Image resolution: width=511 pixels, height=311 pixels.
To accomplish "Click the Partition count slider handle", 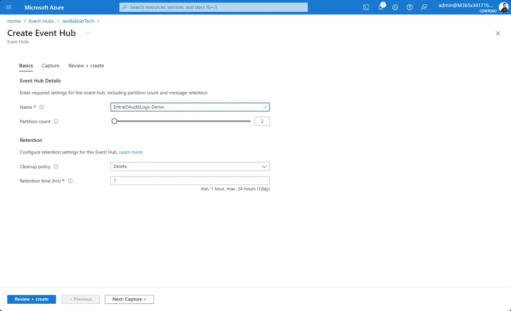I will pos(114,121).
